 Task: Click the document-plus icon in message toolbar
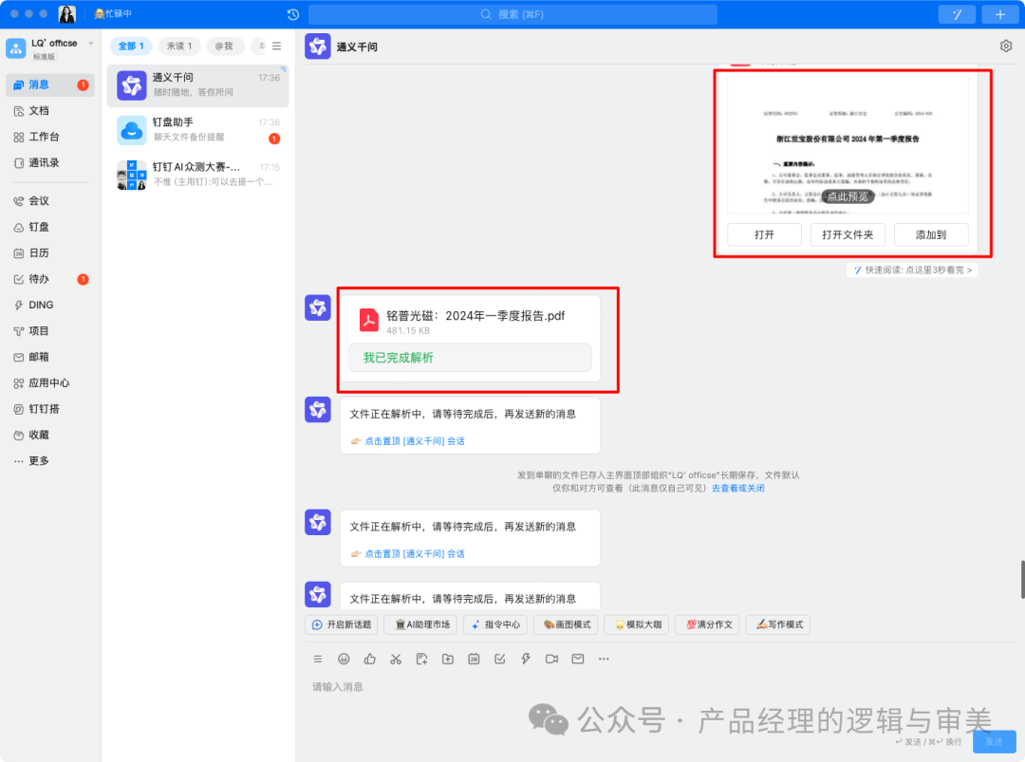click(x=421, y=659)
